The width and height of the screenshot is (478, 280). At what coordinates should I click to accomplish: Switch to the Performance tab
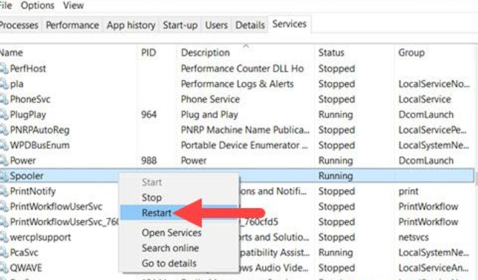click(x=72, y=25)
